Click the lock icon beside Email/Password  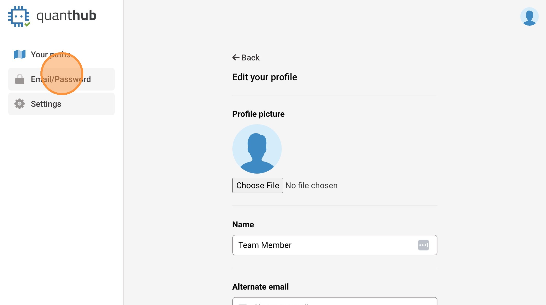(x=20, y=79)
